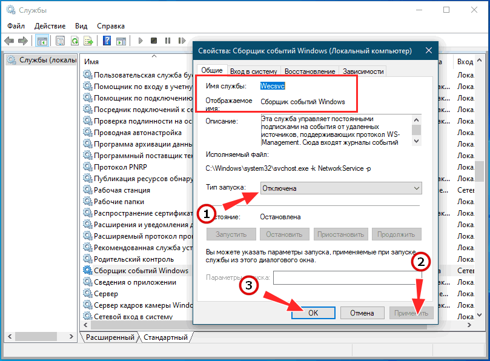Switch to the Зависимости tab
Image resolution: width=490 pixels, height=361 pixels.
click(363, 71)
